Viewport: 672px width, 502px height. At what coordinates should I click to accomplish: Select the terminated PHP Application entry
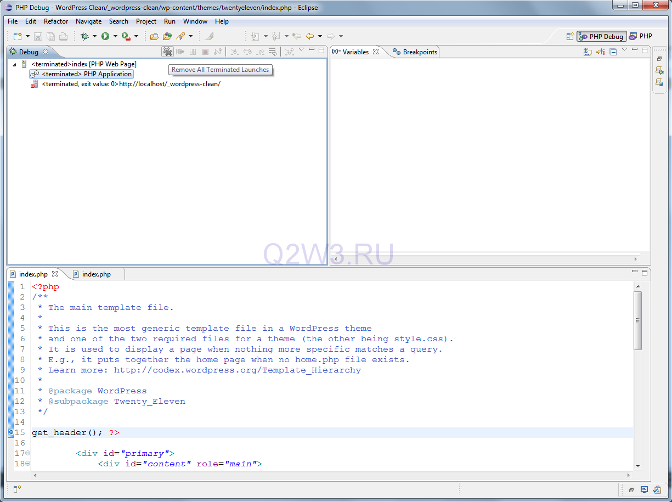point(82,74)
